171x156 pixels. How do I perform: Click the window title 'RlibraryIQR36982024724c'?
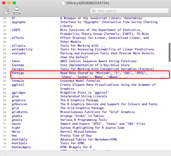coord(88,3)
